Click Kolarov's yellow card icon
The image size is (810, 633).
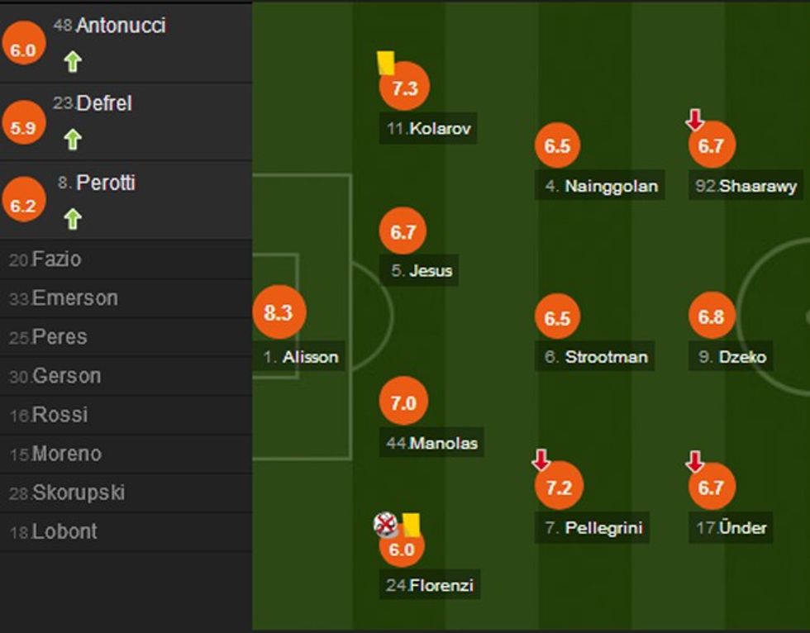click(385, 62)
